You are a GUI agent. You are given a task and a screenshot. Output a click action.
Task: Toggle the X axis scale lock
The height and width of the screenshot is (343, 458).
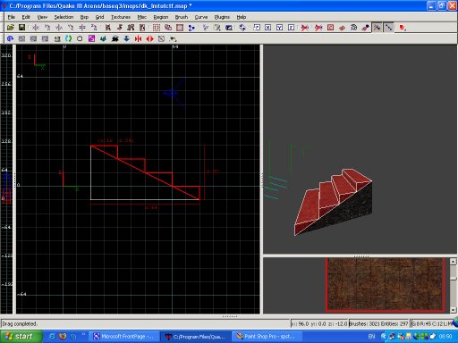pyautogui.click(x=268, y=28)
